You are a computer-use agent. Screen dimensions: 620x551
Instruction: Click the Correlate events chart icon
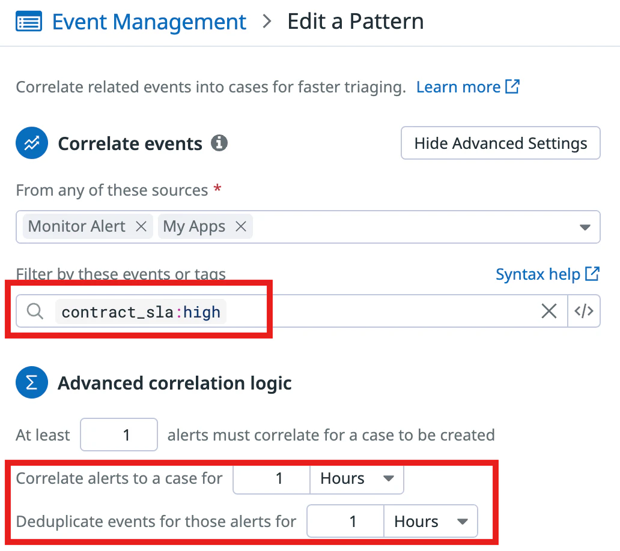click(32, 143)
